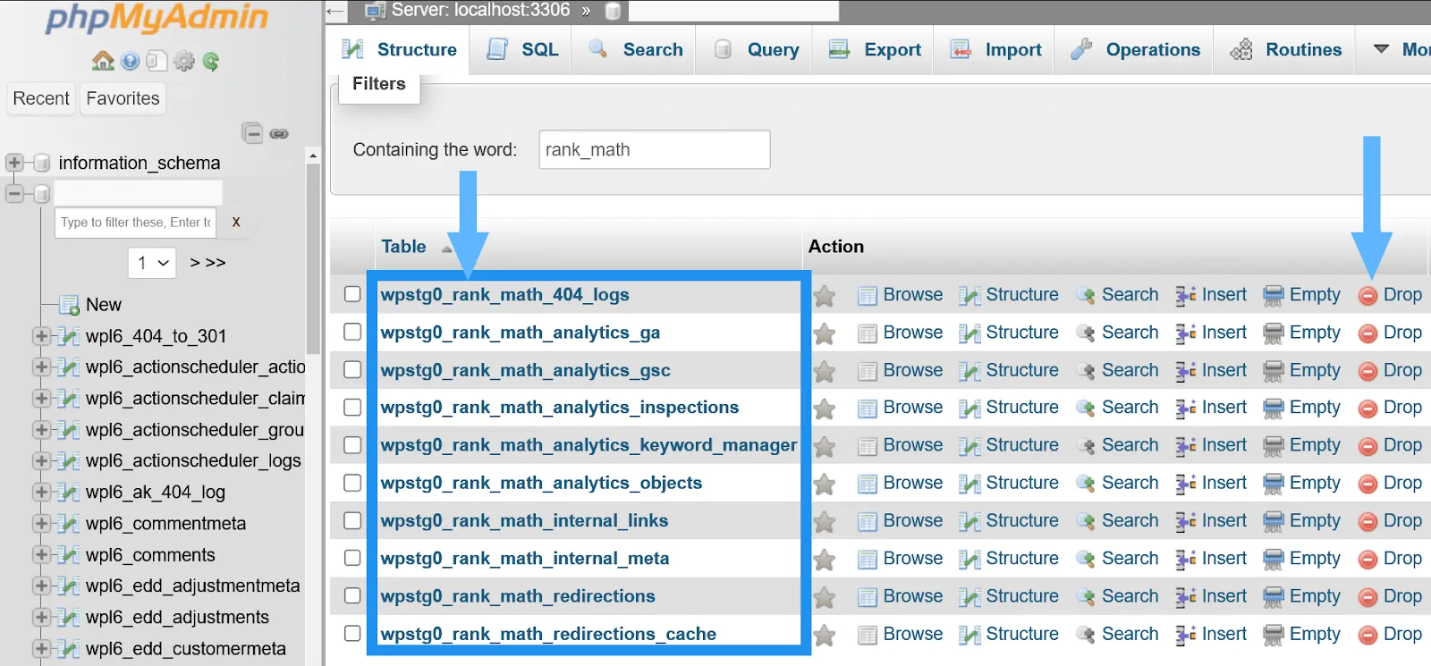Click Structure icon for wpstg0_rank_math_analytics_objects
This screenshot has height=666, width=1431.
[x=970, y=485]
